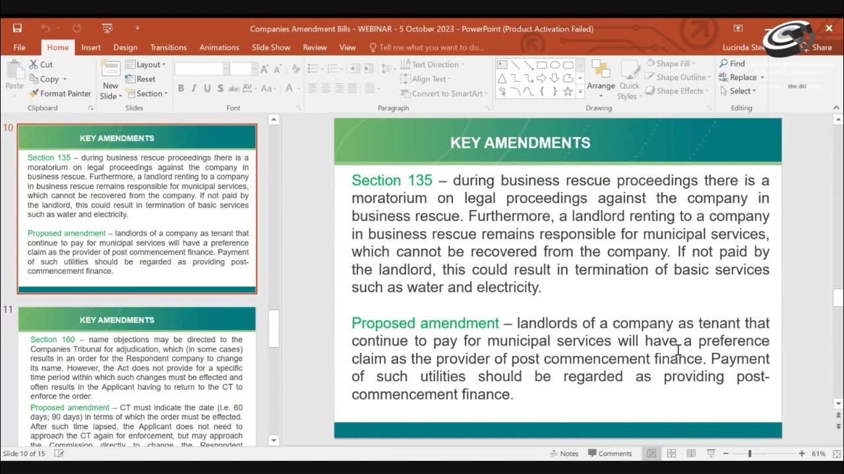
Task: Center the paragraph text
Action: pos(327,88)
